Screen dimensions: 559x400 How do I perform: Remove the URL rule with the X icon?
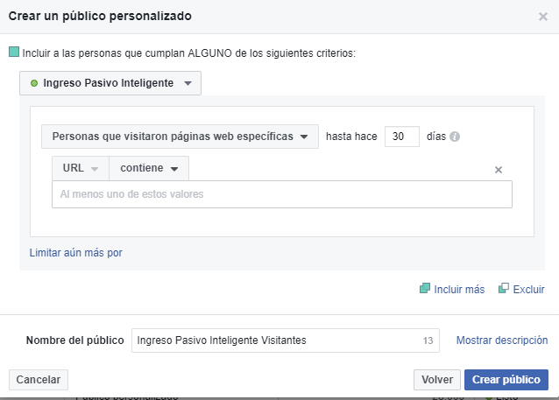pos(499,170)
